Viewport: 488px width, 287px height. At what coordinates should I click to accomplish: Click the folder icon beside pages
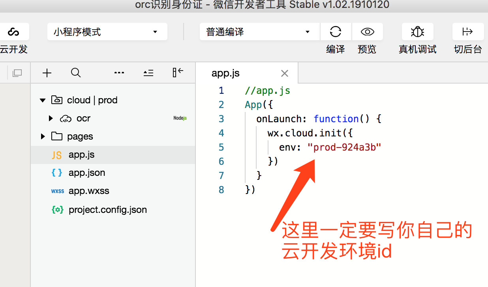coord(57,136)
